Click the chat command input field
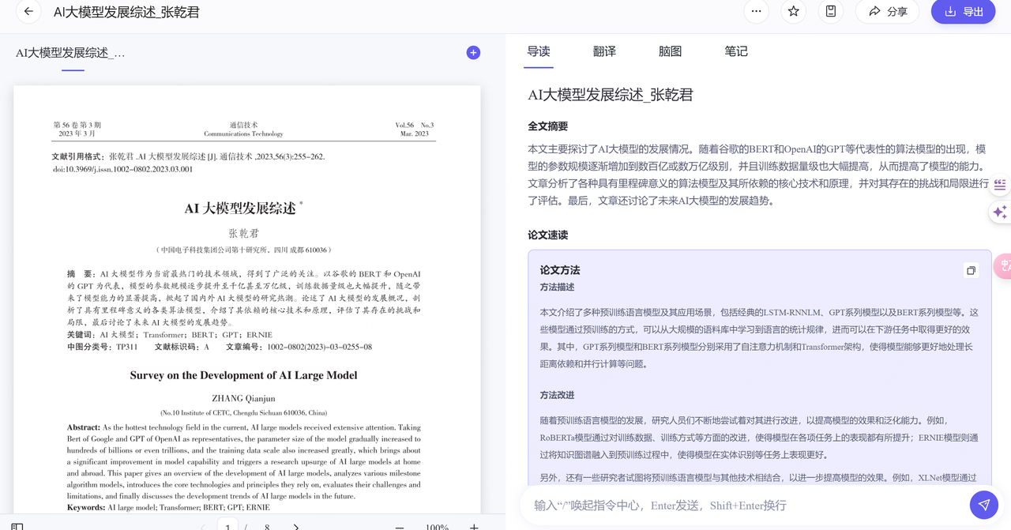Viewport: 1011px width, 530px height. pyautogui.click(x=742, y=506)
